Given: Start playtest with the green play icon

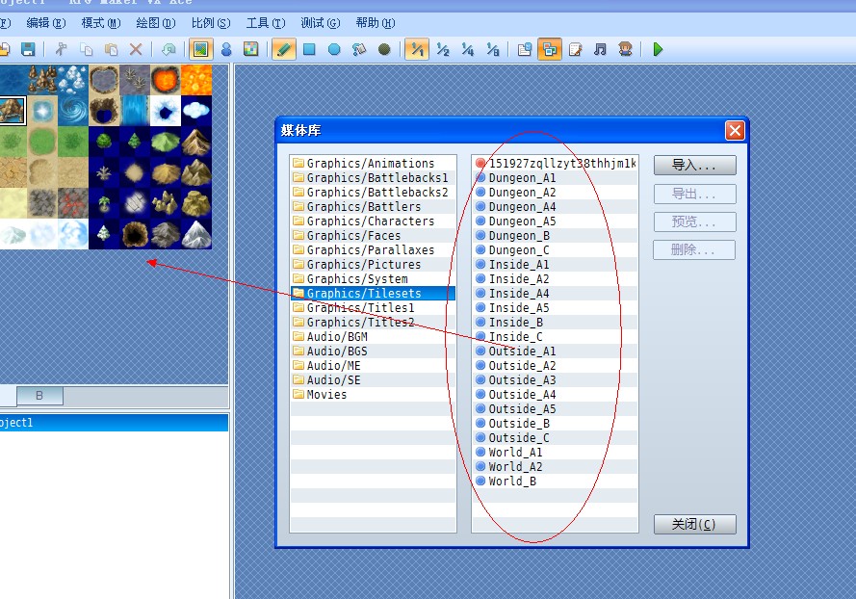Looking at the screenshot, I should [658, 50].
